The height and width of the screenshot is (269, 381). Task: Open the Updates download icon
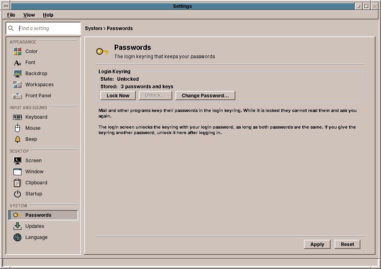click(17, 226)
